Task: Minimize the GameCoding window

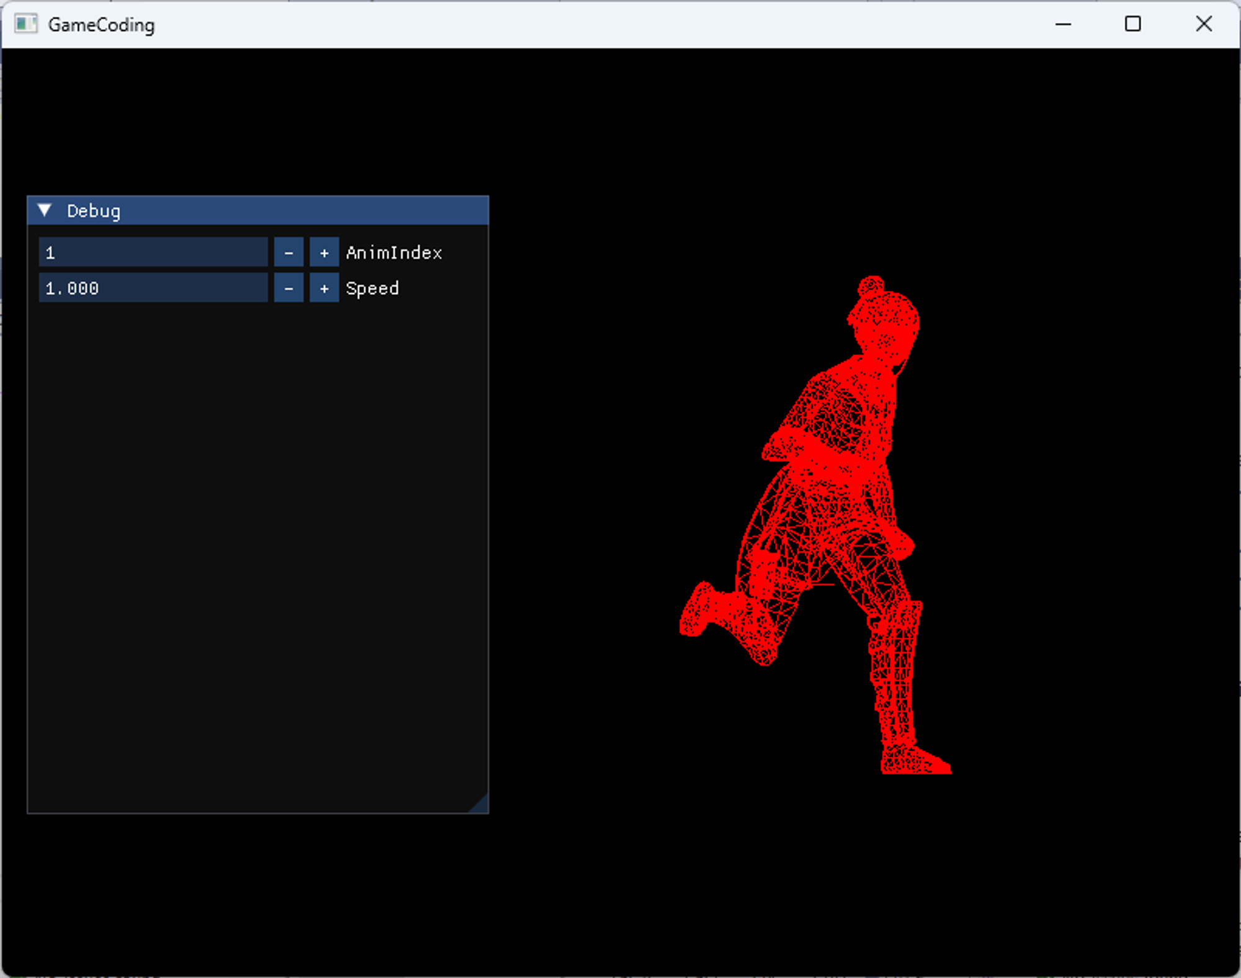Action: pyautogui.click(x=1063, y=24)
